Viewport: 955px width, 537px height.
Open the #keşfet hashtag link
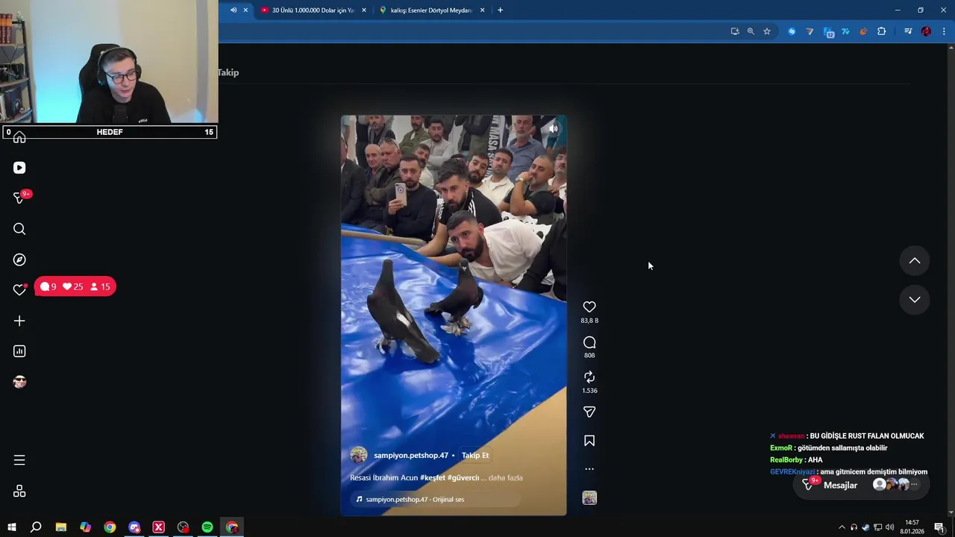(x=433, y=477)
